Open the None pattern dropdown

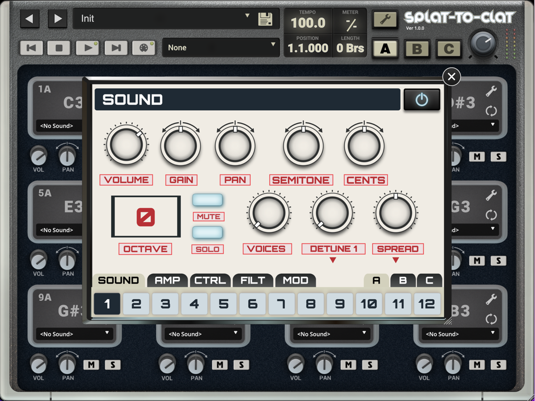[220, 47]
